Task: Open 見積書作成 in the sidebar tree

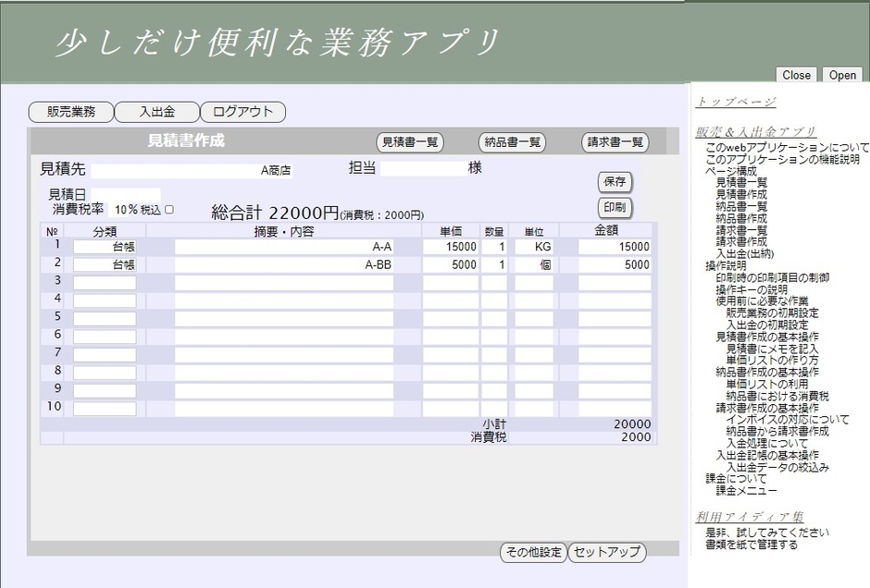Action: point(740,195)
